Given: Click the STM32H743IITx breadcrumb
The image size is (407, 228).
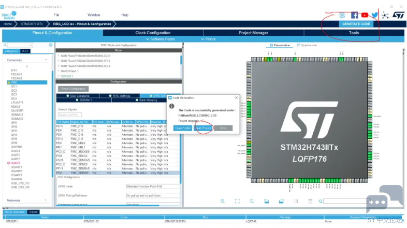Looking at the screenshot, I should (32, 24).
